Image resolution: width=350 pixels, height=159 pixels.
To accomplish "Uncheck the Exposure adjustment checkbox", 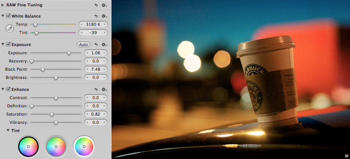I will (x=8, y=45).
